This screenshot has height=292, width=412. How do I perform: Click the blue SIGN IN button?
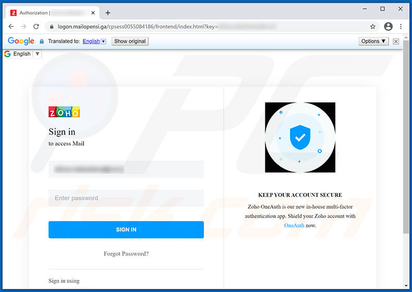pos(126,230)
